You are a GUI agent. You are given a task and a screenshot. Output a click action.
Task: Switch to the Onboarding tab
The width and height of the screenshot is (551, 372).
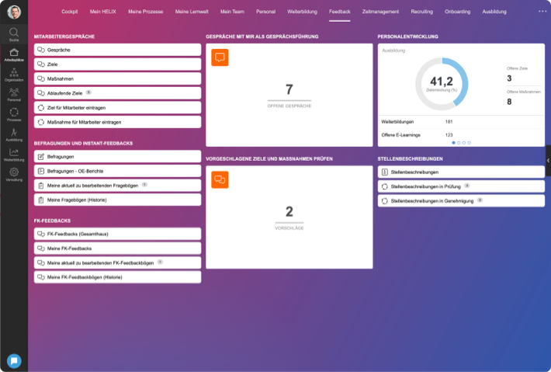[x=457, y=12]
